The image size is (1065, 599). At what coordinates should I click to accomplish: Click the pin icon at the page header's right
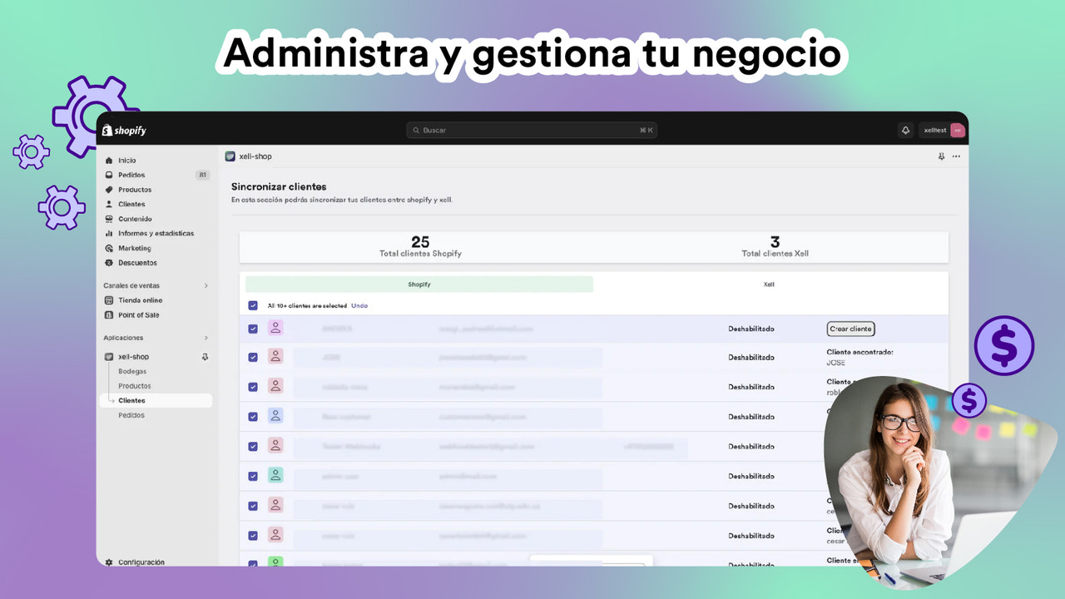tap(941, 156)
